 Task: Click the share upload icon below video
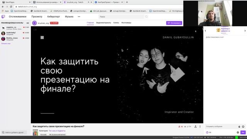(x=196, y=127)
